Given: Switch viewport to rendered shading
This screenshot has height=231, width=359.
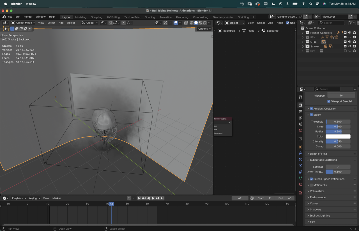Looking at the screenshot, I should [205, 23].
